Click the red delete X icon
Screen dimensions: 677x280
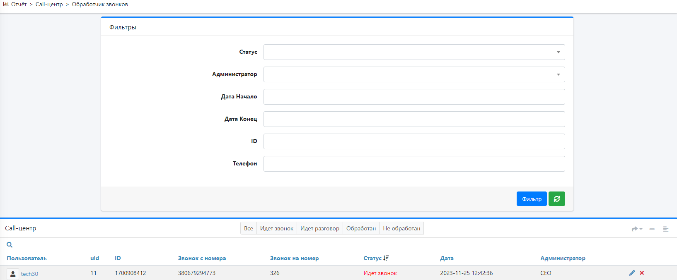(x=642, y=273)
